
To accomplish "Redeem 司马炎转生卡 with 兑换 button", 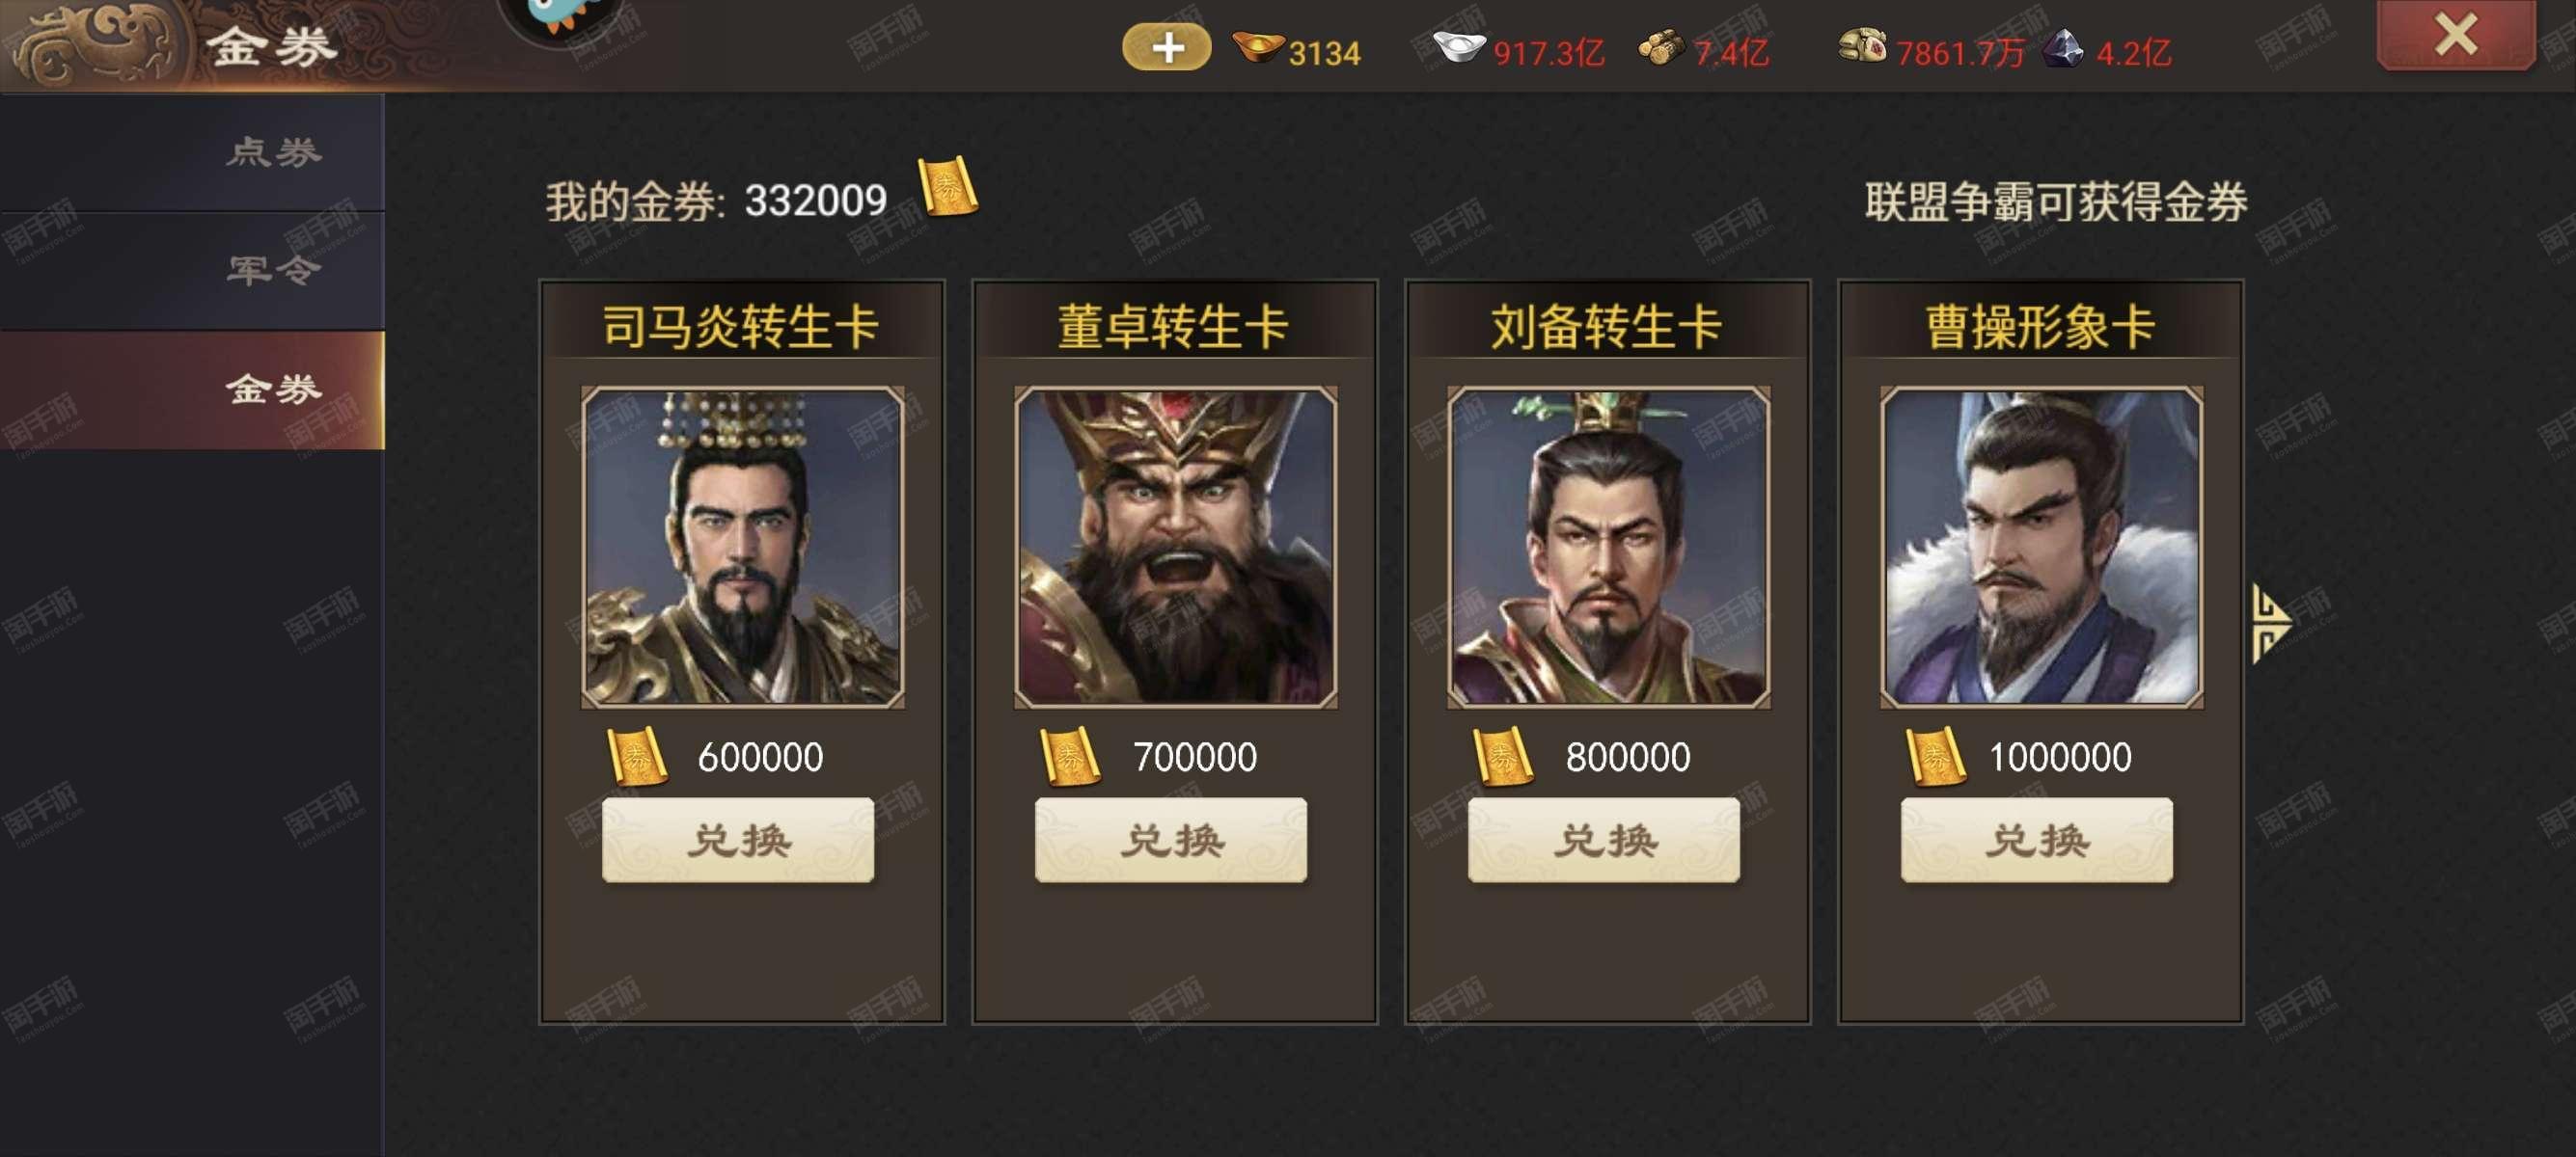I will 738,841.
